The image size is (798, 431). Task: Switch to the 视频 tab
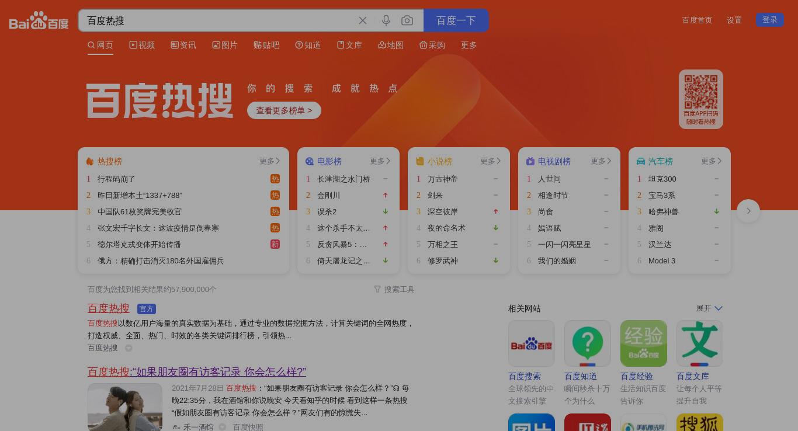coord(142,45)
